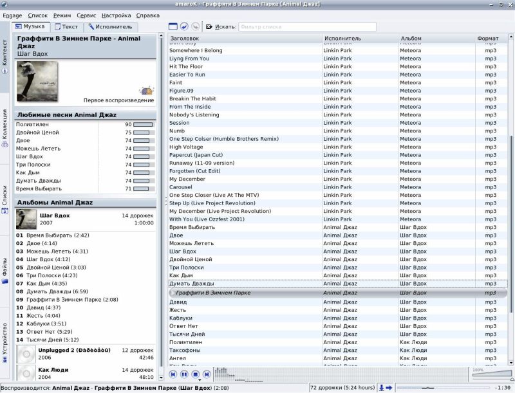This screenshot has width=515, height=393.
Task: Collapse the Альбомы Animal Джаз section
Action: (x=86, y=203)
